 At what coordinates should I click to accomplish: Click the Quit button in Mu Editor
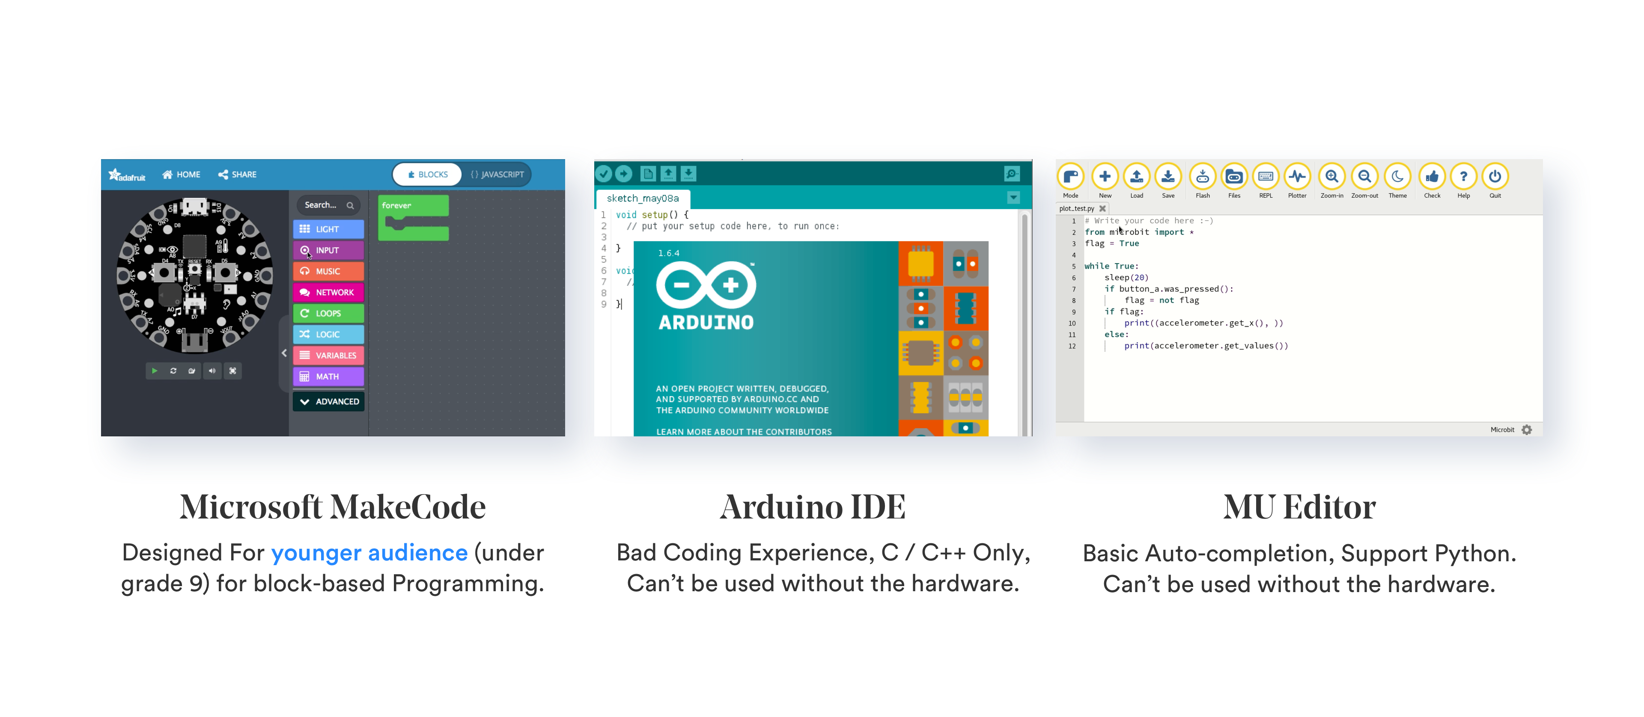coord(1495,181)
